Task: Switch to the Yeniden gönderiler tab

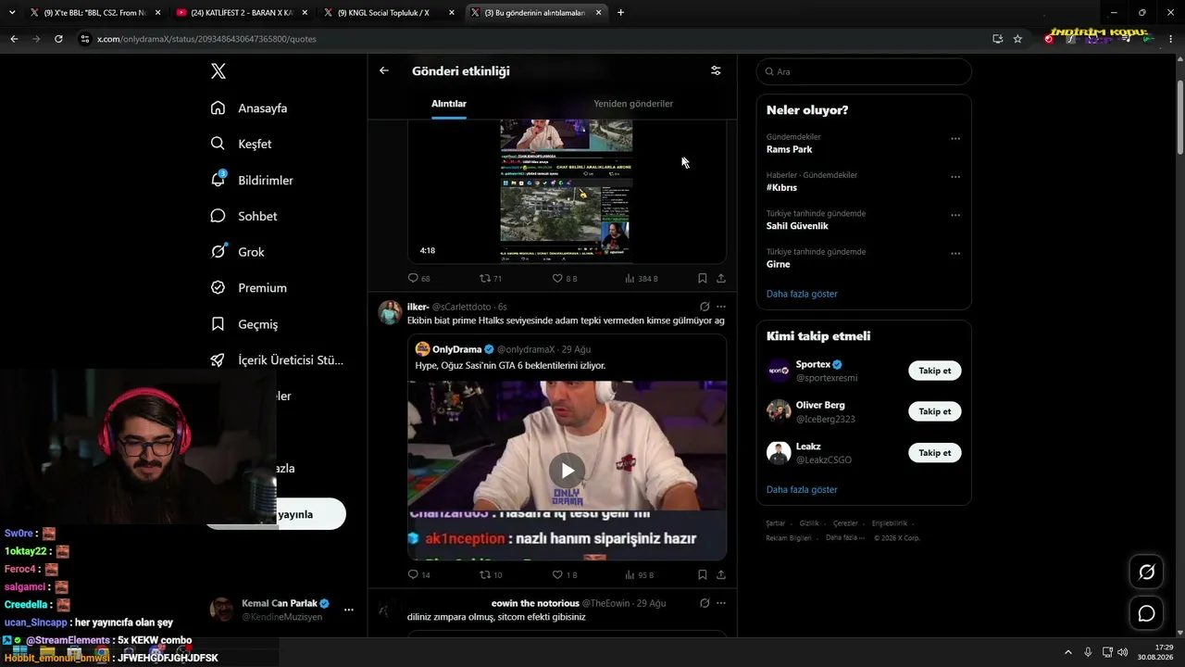Action: 633,104
